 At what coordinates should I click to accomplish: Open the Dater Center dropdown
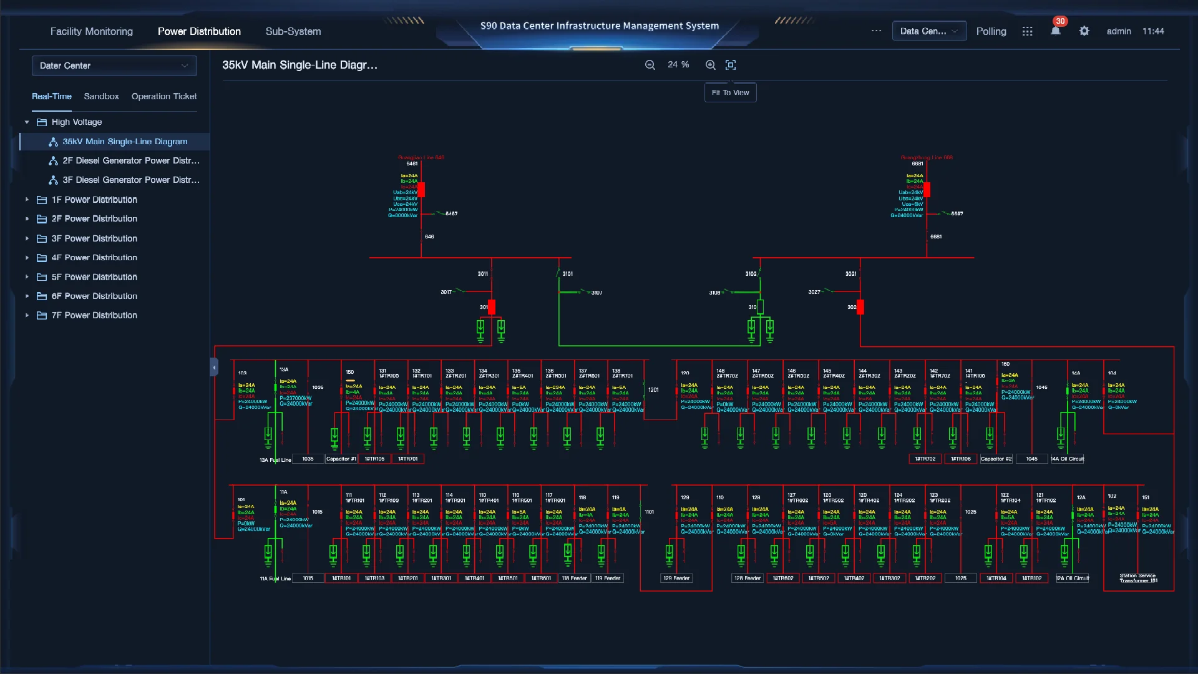tap(114, 66)
